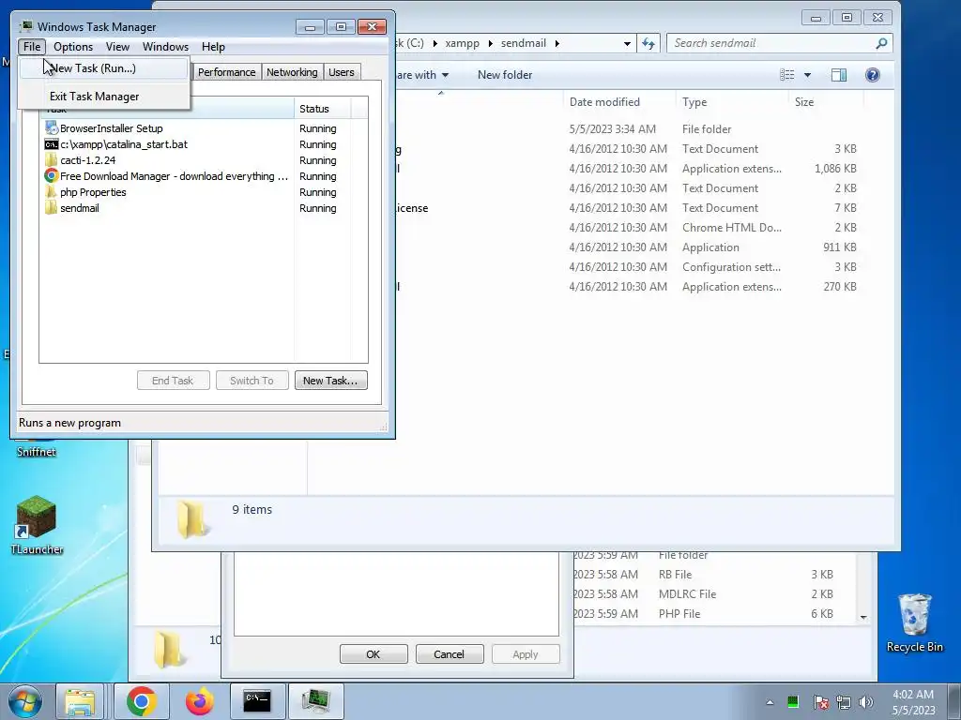Open the View menu in Task Manager

pos(117,47)
